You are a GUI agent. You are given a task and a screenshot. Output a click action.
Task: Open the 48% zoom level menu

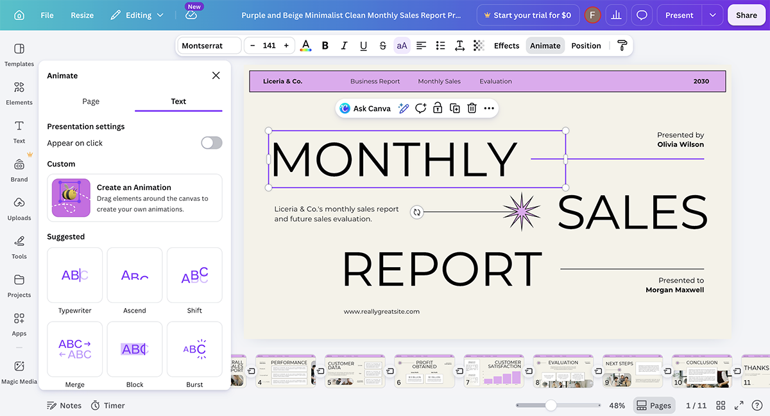click(617, 406)
